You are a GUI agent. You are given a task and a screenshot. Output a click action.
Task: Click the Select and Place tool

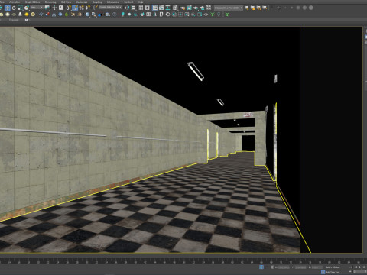[27, 8]
